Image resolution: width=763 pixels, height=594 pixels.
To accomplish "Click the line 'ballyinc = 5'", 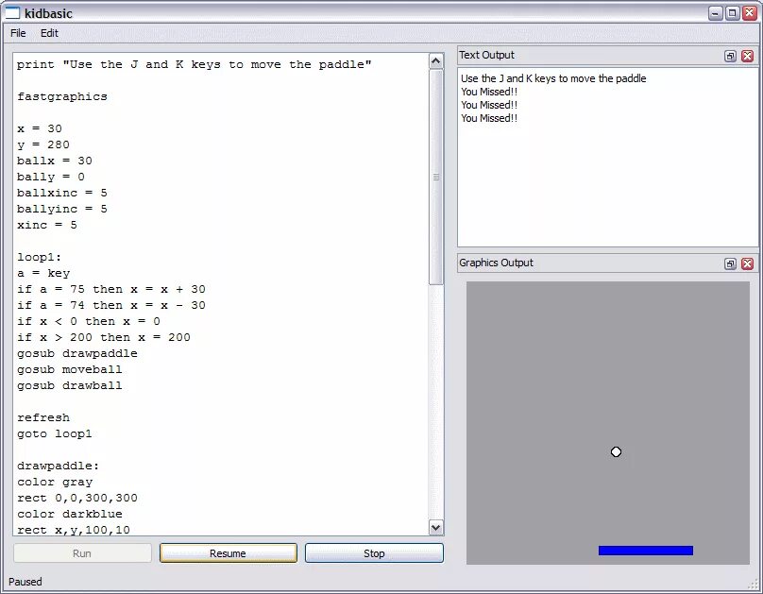I will click(x=61, y=209).
